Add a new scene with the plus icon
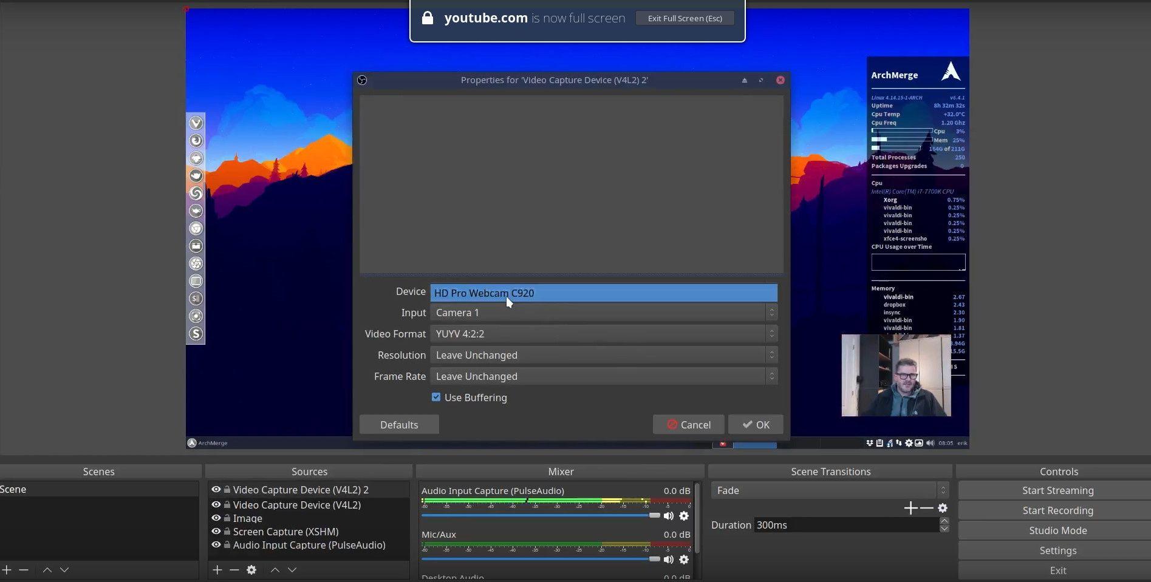 (x=7, y=570)
